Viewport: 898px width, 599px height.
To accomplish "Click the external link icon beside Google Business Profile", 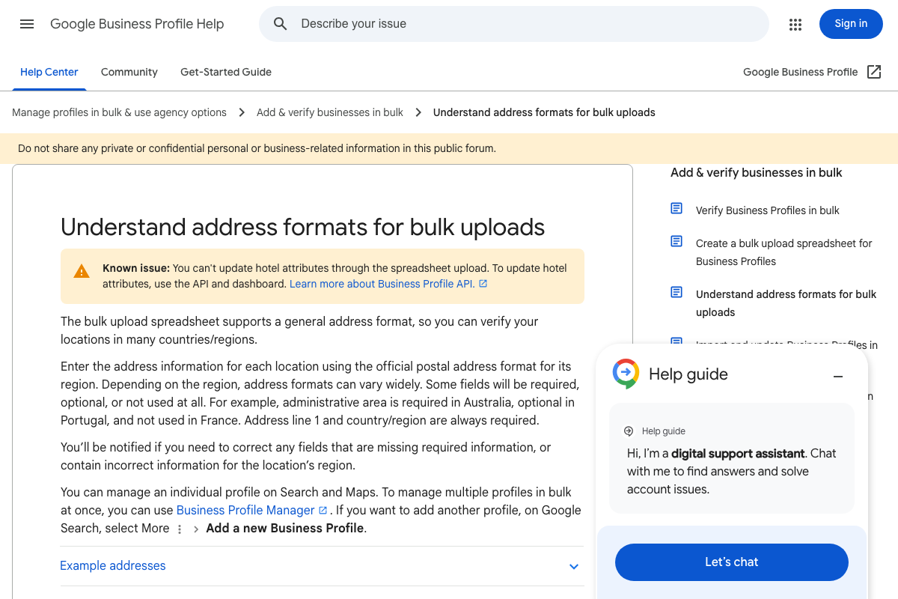I will (x=874, y=72).
